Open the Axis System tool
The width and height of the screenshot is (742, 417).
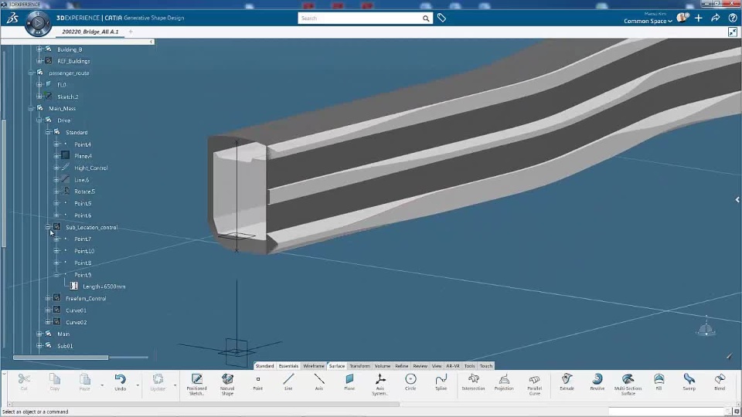click(380, 384)
